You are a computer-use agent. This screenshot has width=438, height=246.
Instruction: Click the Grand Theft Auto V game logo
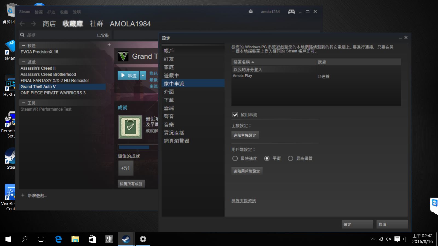click(x=123, y=56)
